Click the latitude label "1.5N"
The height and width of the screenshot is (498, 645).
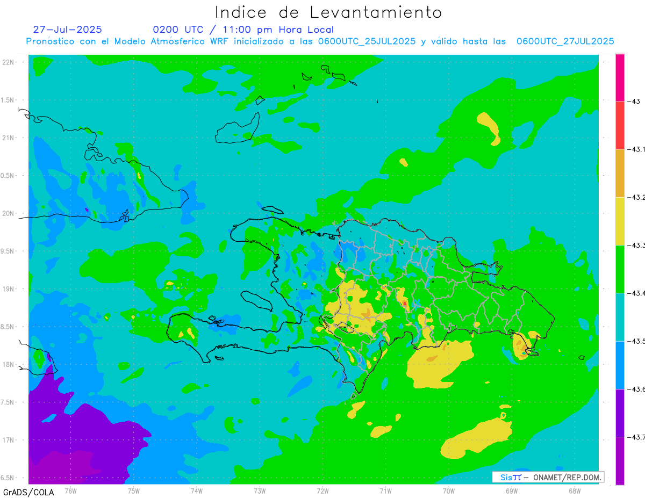[x=8, y=100]
